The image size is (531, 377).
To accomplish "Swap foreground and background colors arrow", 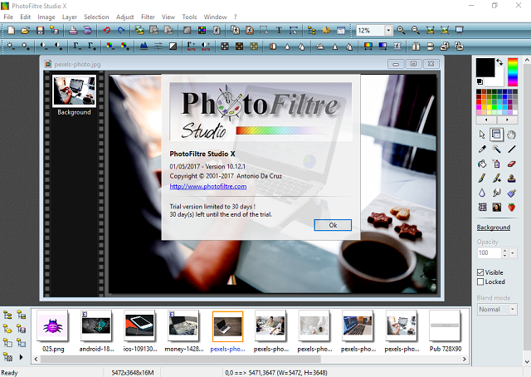I will (x=499, y=61).
